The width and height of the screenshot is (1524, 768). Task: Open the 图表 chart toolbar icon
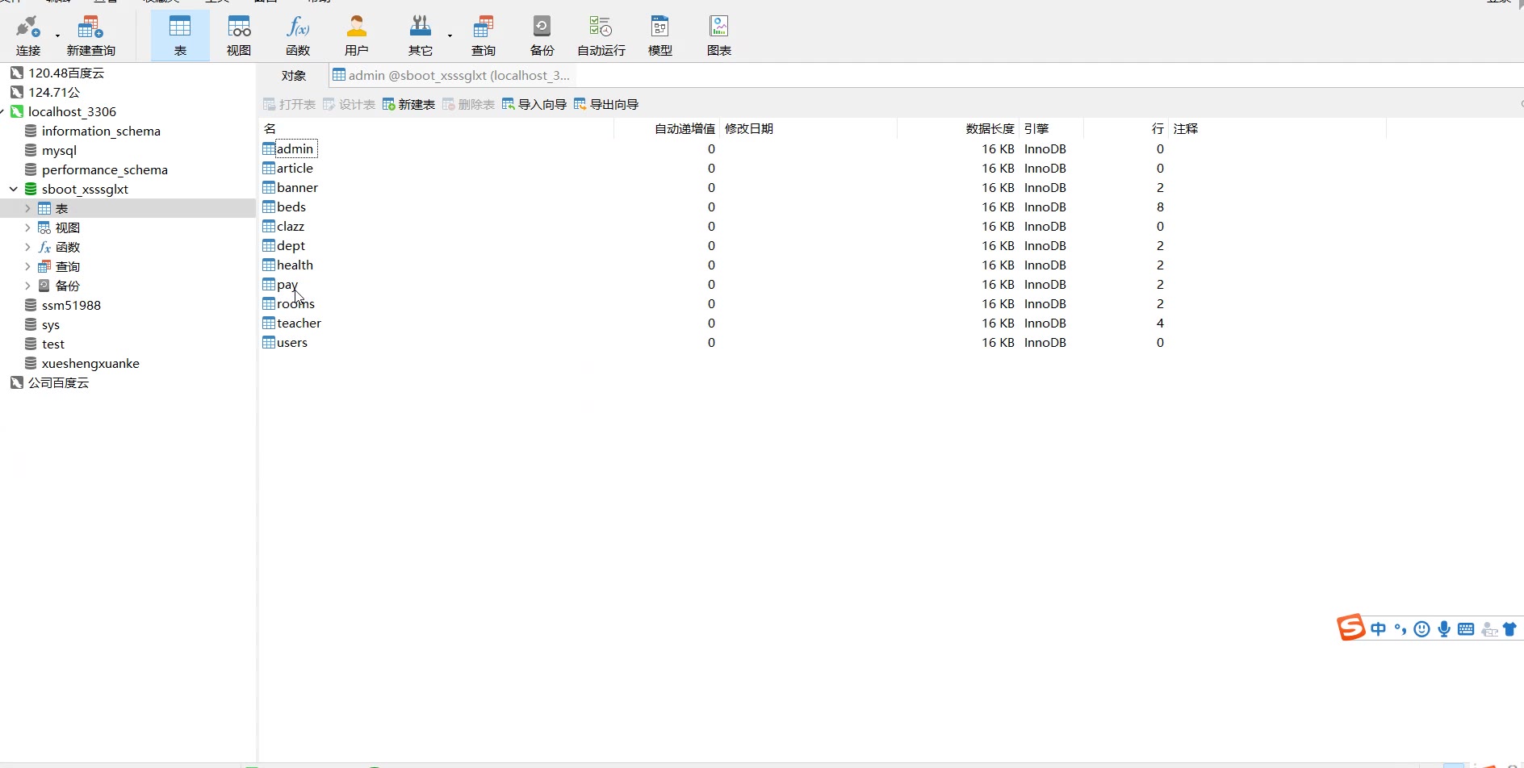click(719, 36)
